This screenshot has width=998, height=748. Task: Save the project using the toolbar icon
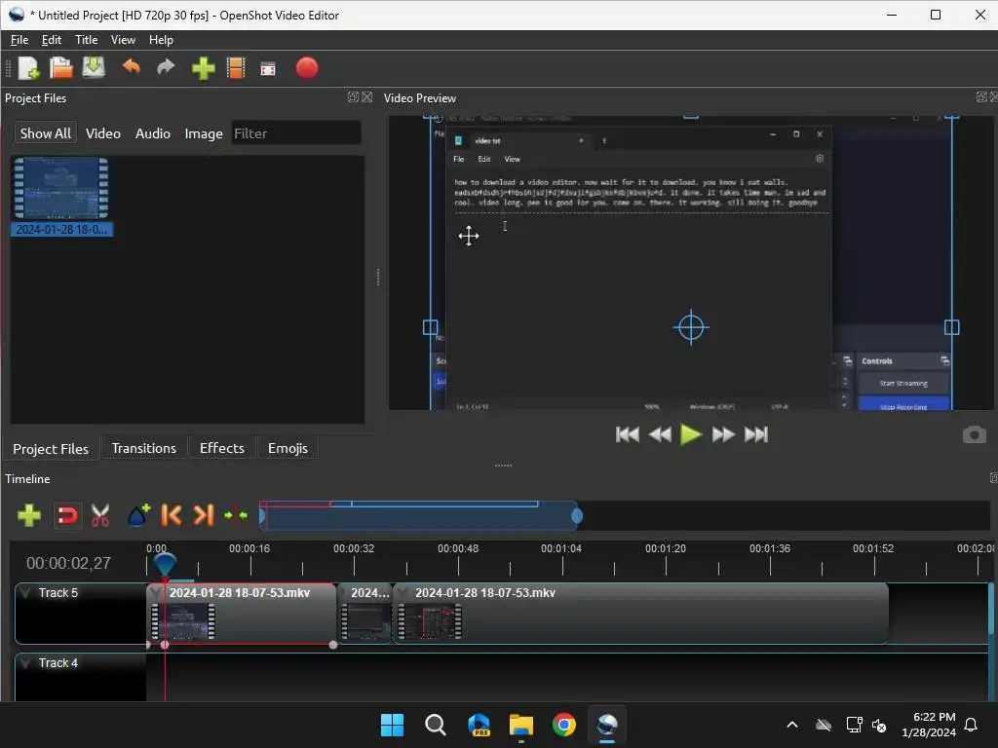coord(94,68)
